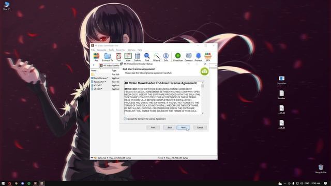Click the SFX icon in WinRAR toolbar
This screenshot has height=186, width=331.
pos(208,57)
